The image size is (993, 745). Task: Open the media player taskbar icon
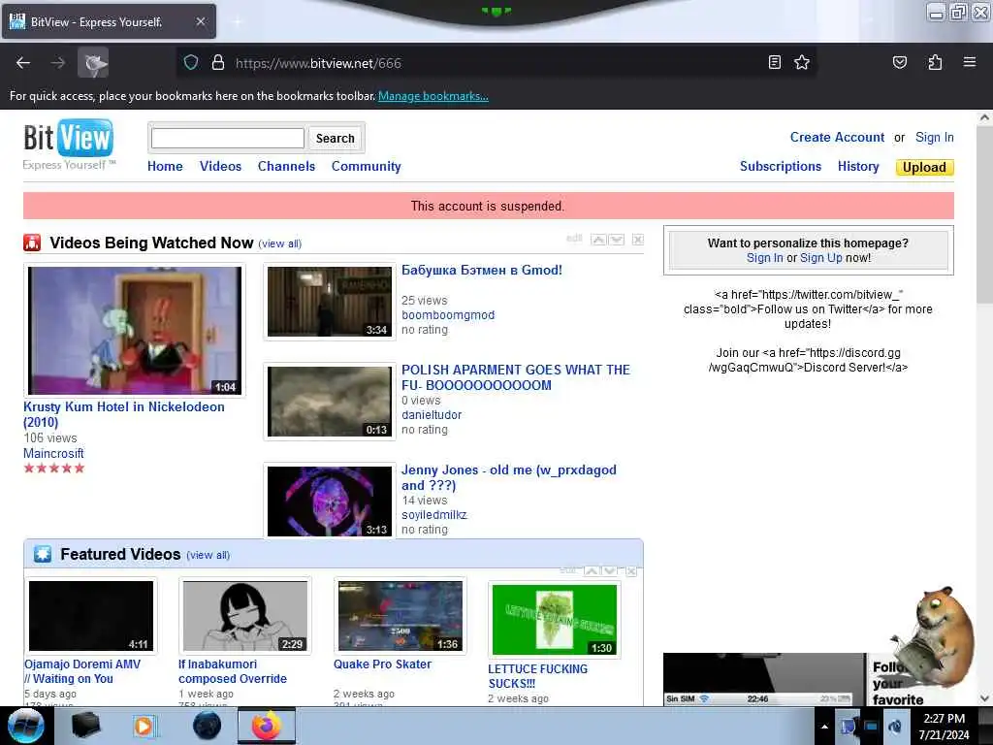(x=144, y=726)
